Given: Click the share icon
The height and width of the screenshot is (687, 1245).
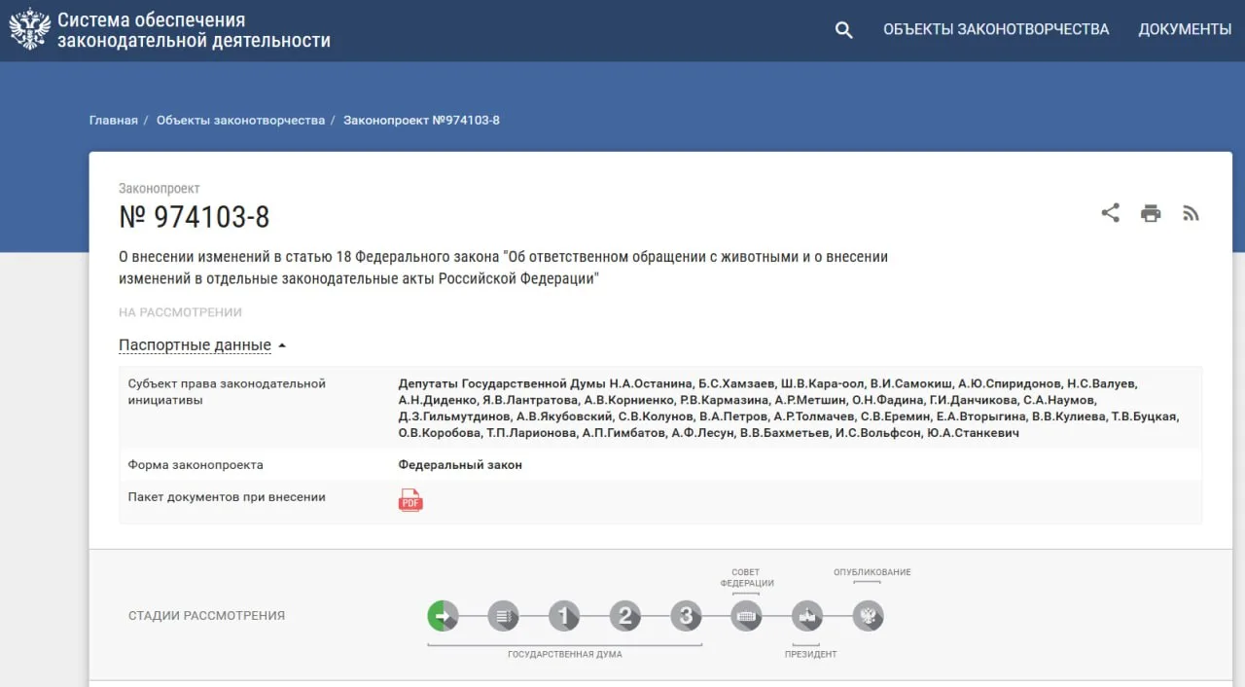Looking at the screenshot, I should click(1110, 213).
